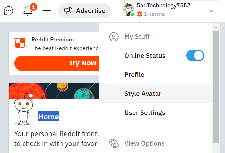Screen dimensions: 225x153
Task: Click the Try Now premium button
Action: [57, 63]
